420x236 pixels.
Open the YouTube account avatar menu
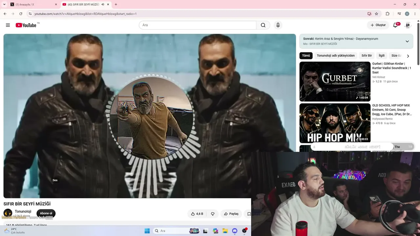point(408,25)
